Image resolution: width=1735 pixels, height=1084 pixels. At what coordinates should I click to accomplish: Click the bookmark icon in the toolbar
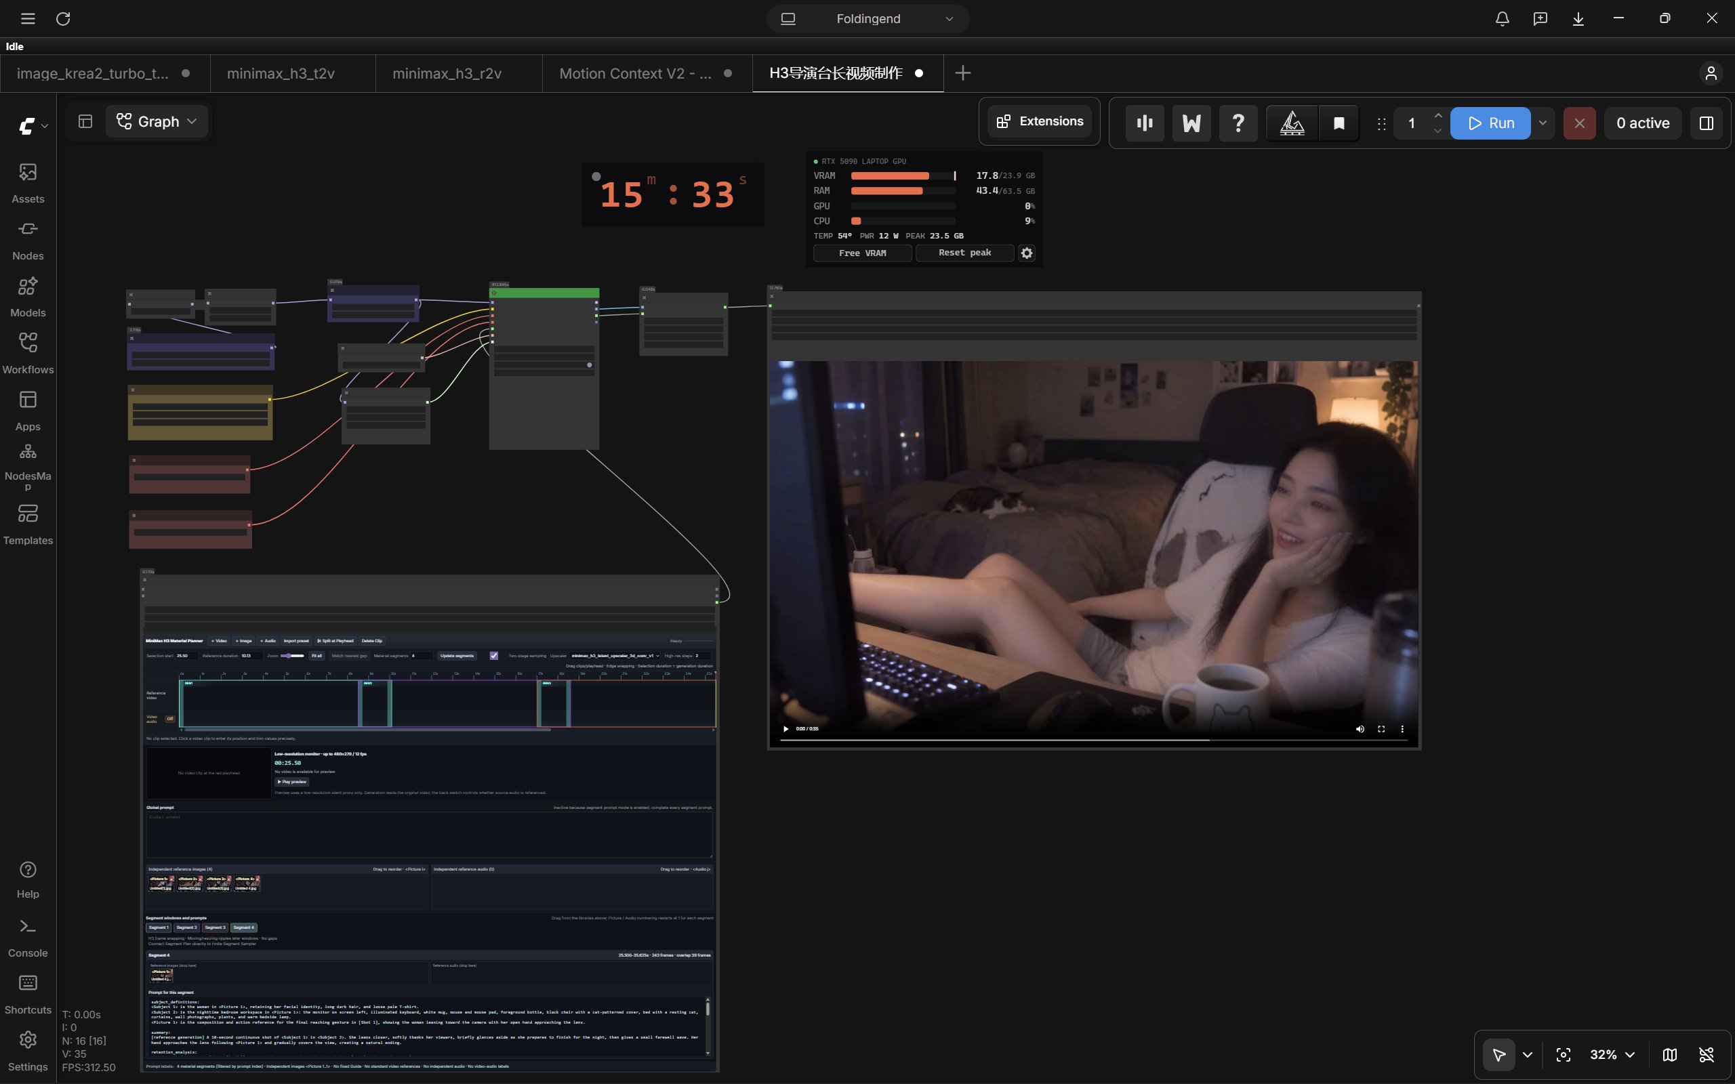(1339, 123)
